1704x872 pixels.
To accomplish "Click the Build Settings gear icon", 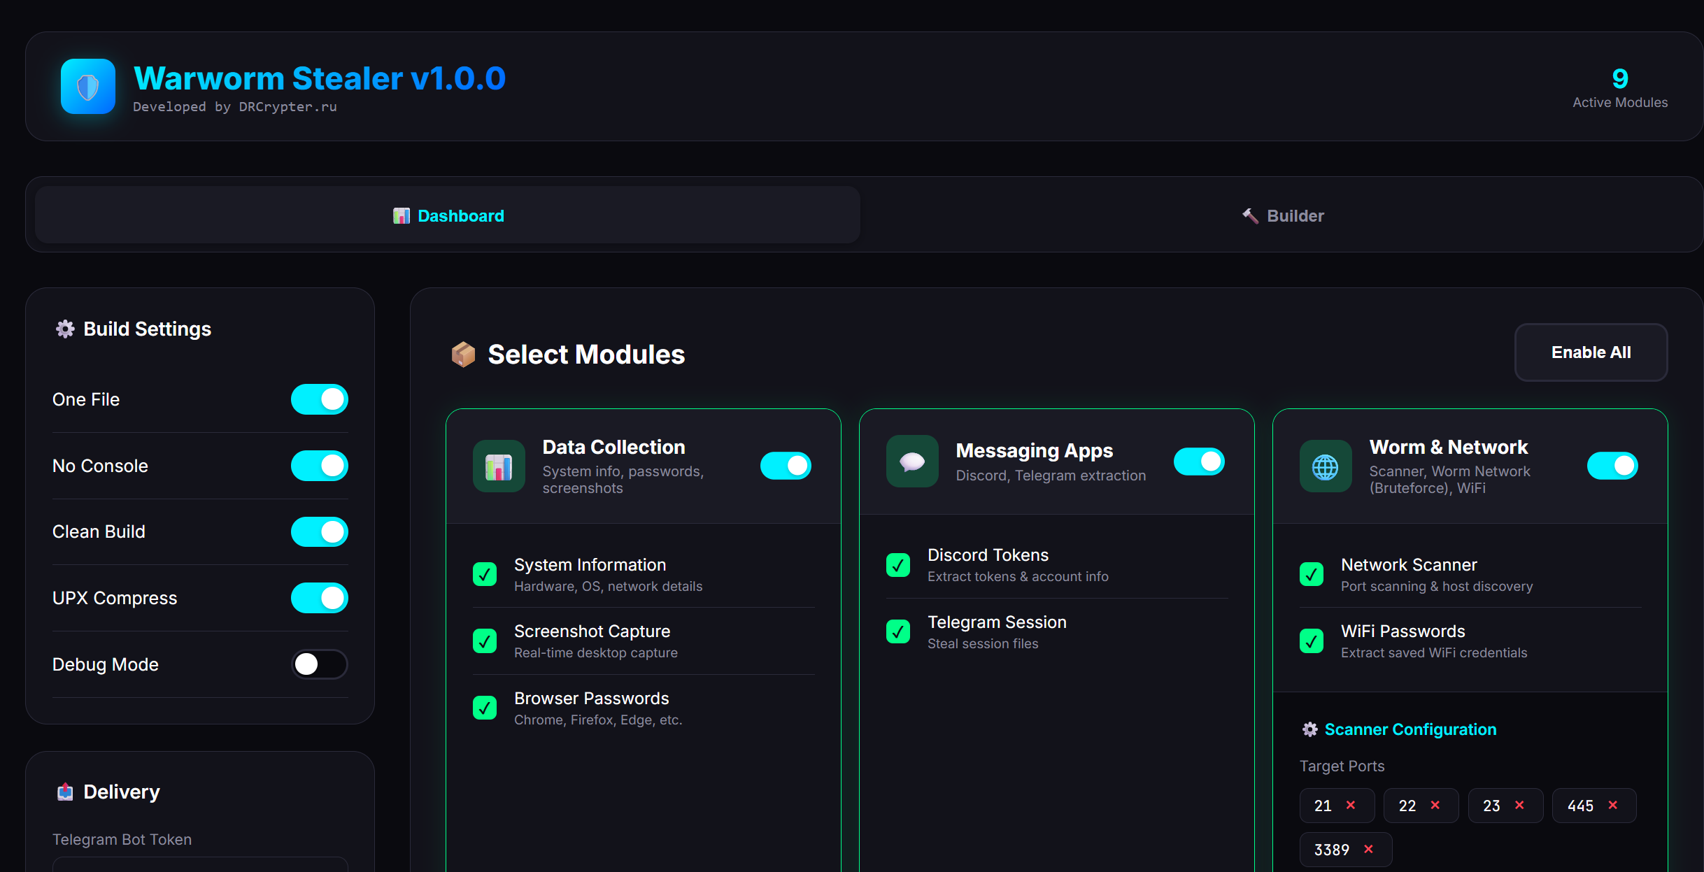I will click(65, 329).
